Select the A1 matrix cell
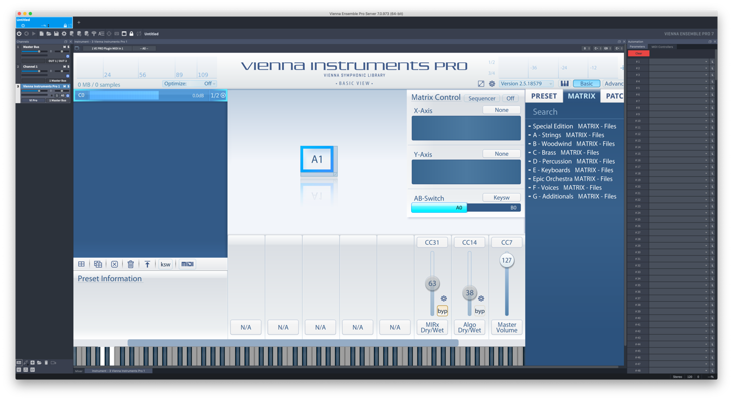The width and height of the screenshot is (733, 400). [x=317, y=159]
